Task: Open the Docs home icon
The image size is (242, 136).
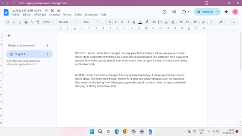Action: pyautogui.click(x=6, y=12)
